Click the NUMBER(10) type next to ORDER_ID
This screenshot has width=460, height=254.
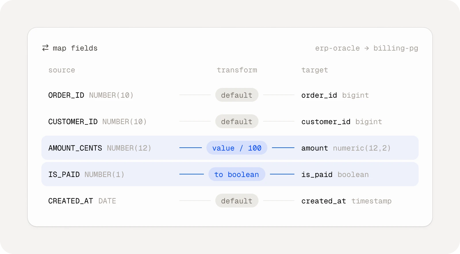click(x=111, y=95)
